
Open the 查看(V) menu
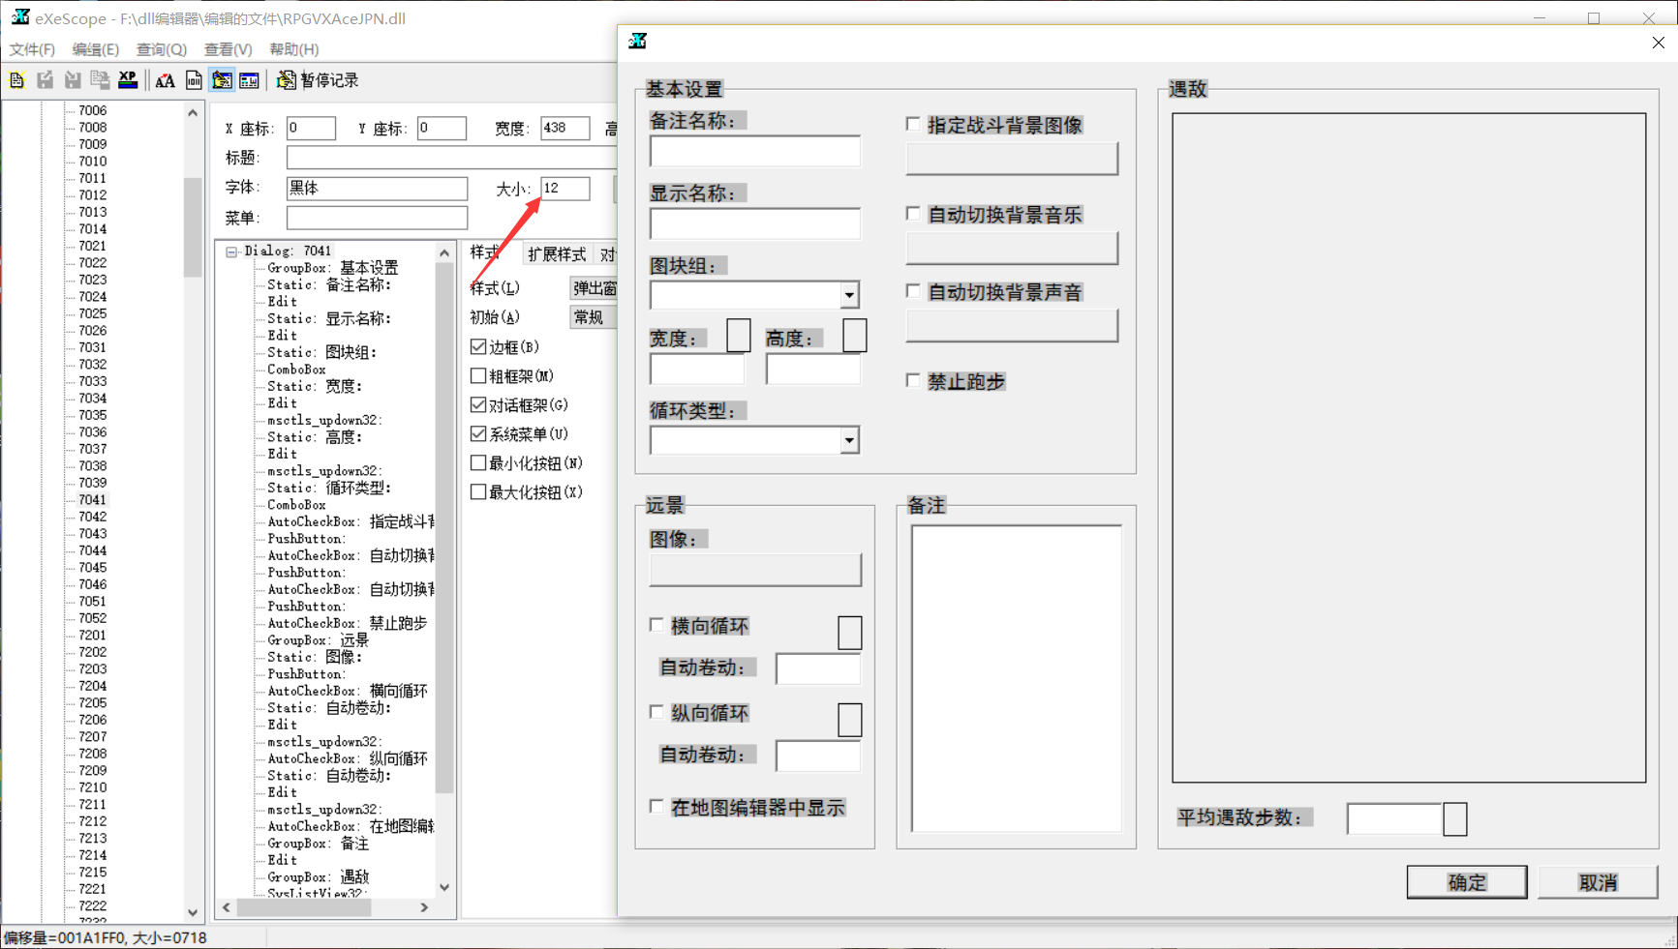(228, 49)
